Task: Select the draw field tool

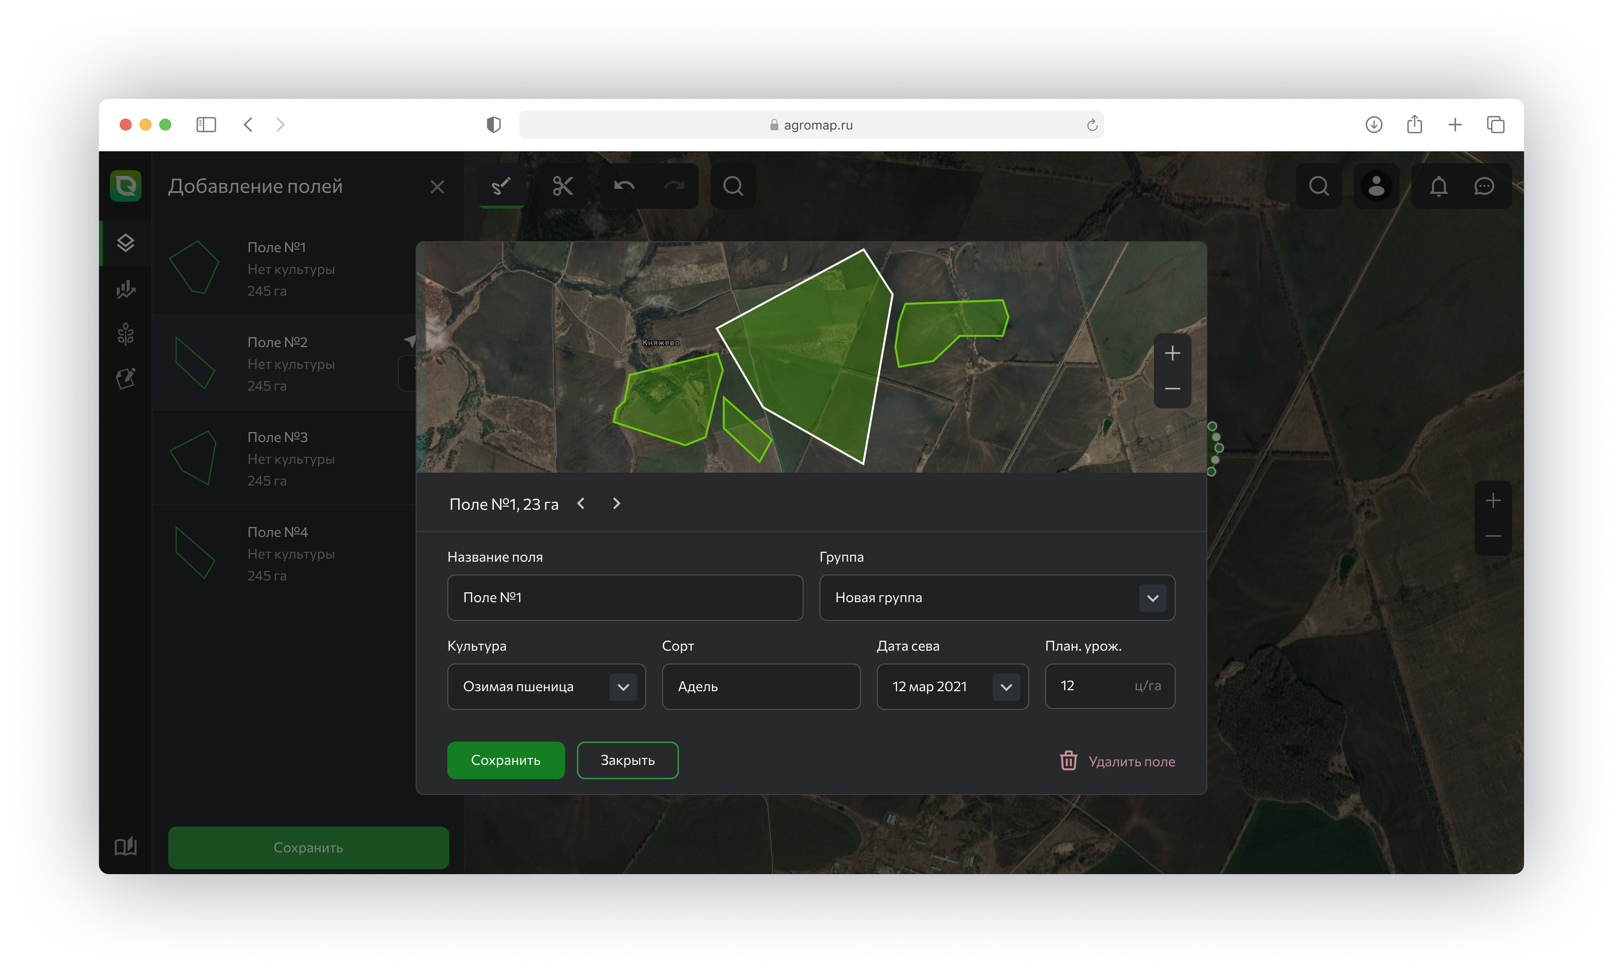Action: (x=501, y=186)
